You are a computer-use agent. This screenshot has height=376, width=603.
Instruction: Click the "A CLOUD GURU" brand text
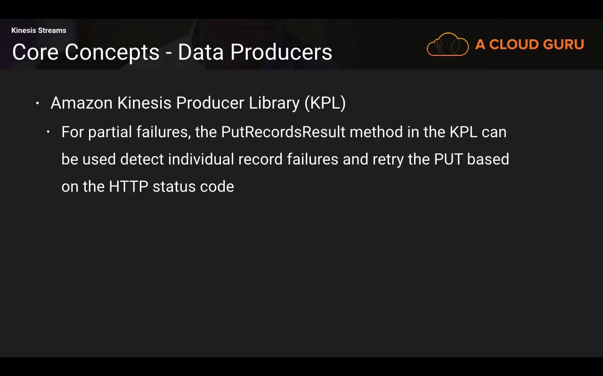[530, 45]
